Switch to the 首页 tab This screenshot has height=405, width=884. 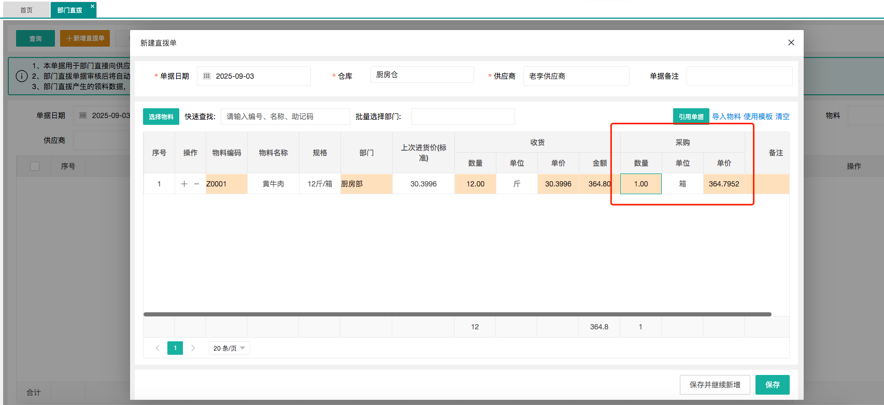[26, 10]
